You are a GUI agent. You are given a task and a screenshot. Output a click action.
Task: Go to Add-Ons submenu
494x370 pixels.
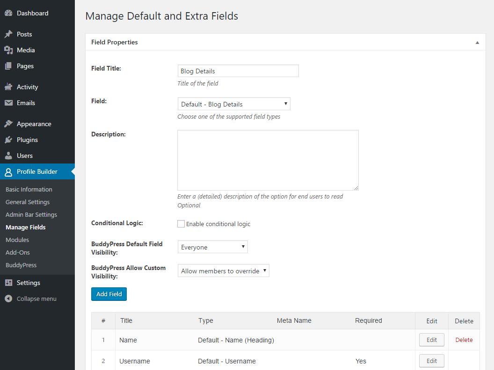click(18, 252)
